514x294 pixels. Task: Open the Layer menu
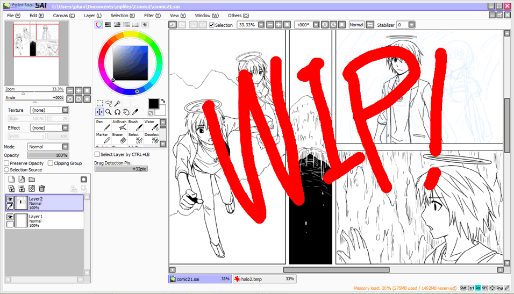coord(93,16)
